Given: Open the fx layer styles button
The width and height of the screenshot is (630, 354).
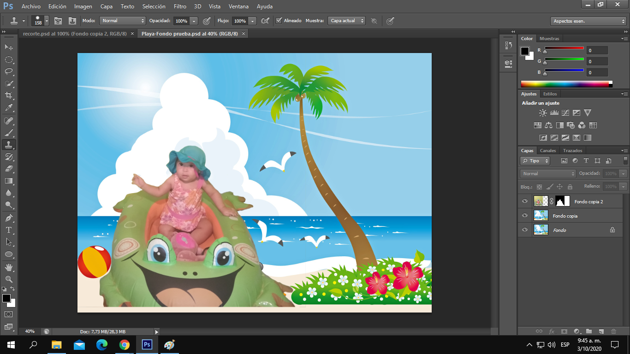Looking at the screenshot, I should 552,331.
